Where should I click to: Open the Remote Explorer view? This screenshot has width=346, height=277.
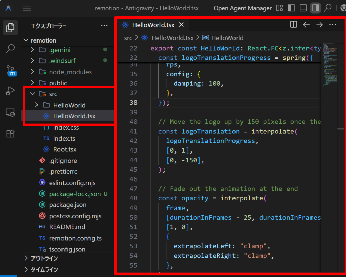click(x=10, y=113)
